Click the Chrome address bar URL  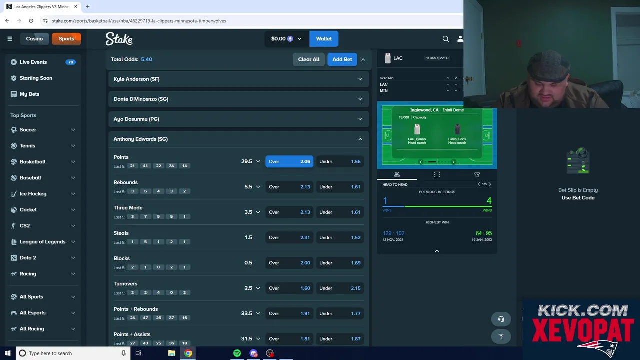coord(139,21)
